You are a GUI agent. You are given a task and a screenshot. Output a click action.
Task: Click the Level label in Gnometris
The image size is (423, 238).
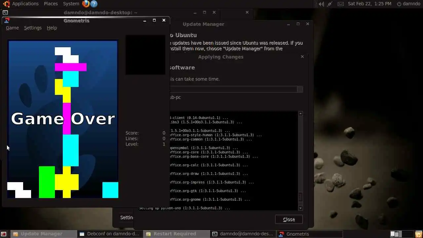(132, 144)
